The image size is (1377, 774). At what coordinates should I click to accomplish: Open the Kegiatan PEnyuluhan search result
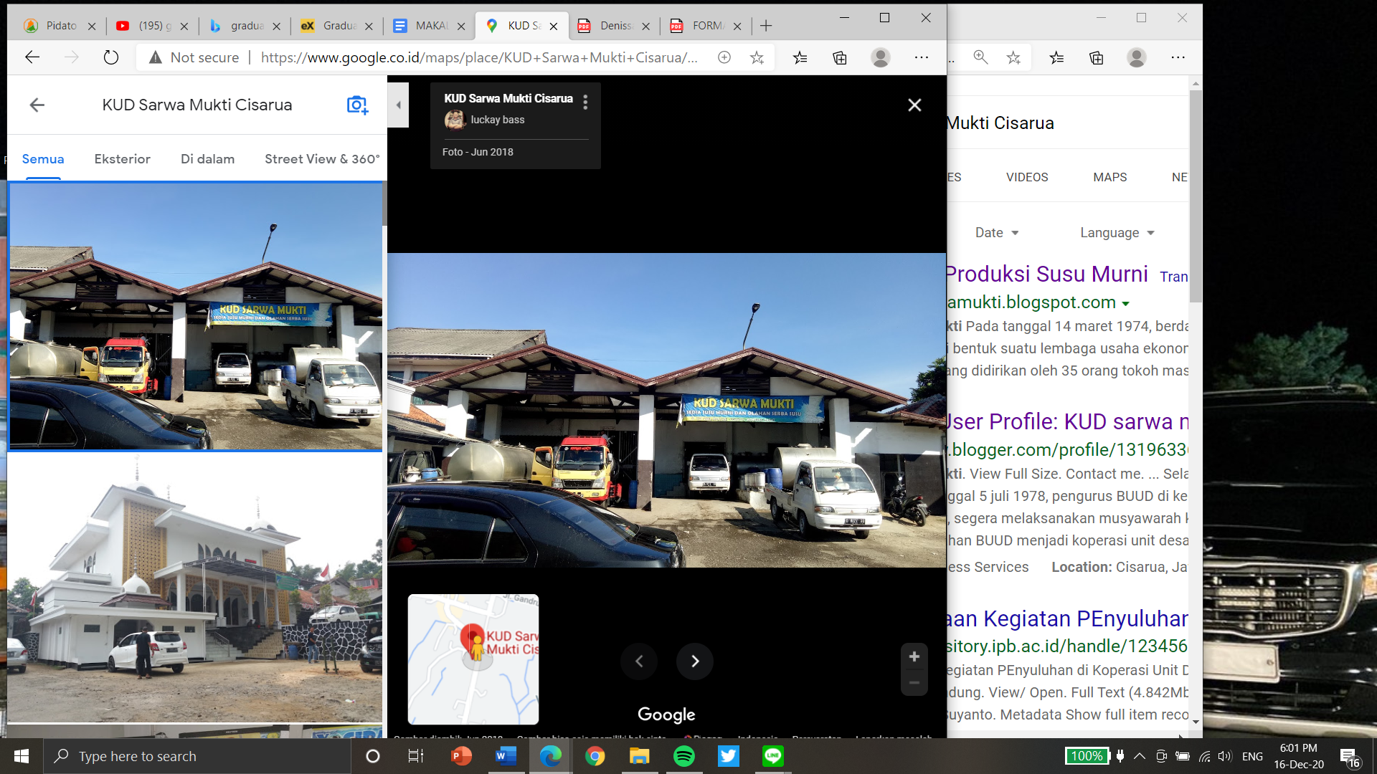point(1067,618)
